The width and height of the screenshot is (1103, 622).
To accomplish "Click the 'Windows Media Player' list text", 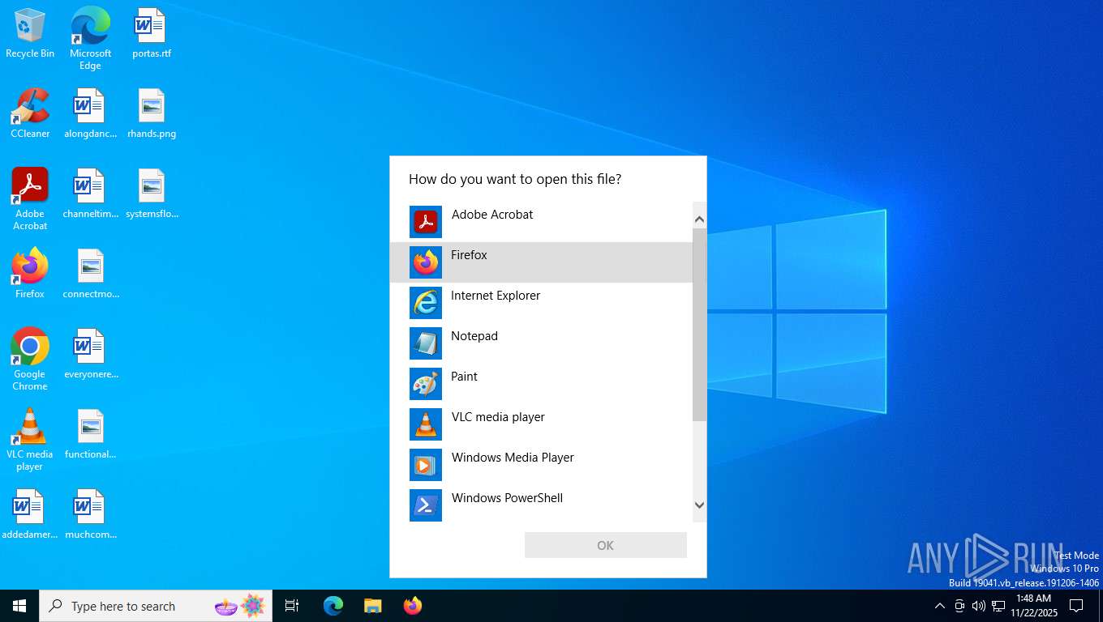I will (513, 458).
